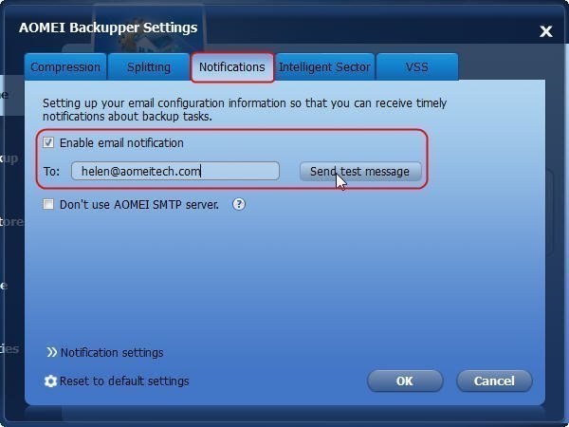The height and width of the screenshot is (427, 569).
Task: Switch to the Compression tab
Action: tap(65, 66)
